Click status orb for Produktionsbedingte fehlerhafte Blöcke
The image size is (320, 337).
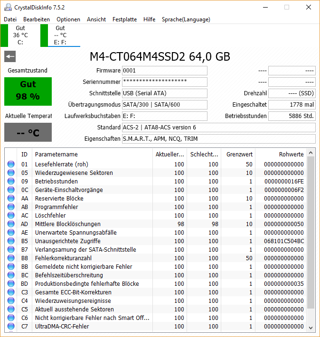(x=11, y=284)
